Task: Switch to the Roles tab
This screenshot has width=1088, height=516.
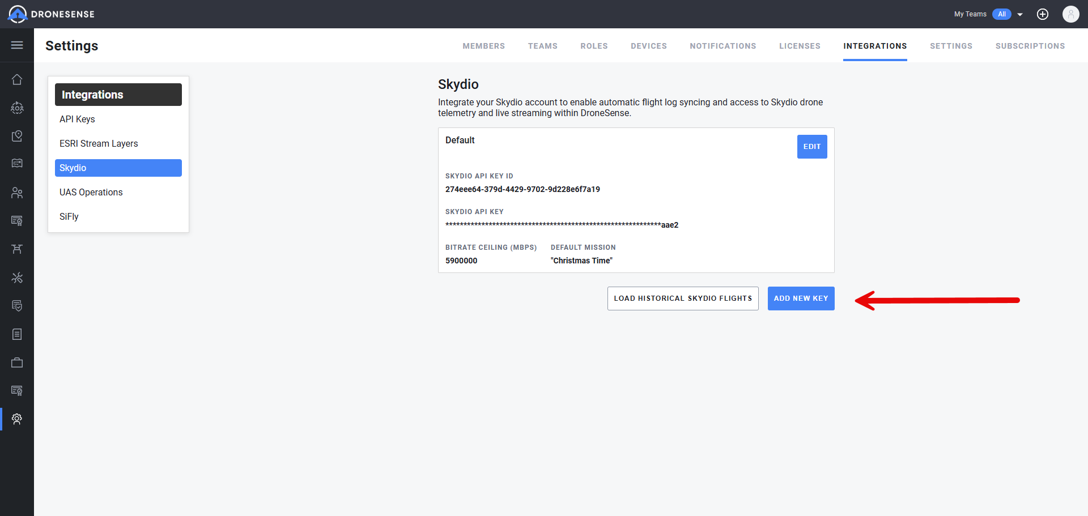Action: (x=594, y=46)
